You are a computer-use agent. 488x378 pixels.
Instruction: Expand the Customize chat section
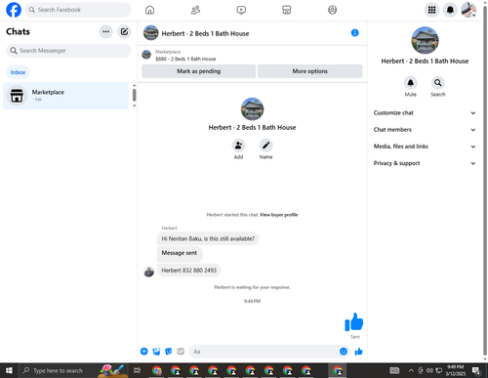pos(425,113)
